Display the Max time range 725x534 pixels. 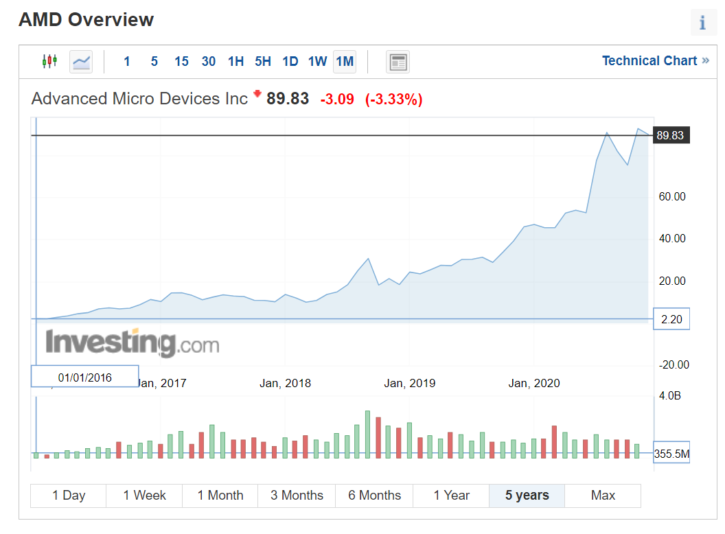pyautogui.click(x=603, y=495)
